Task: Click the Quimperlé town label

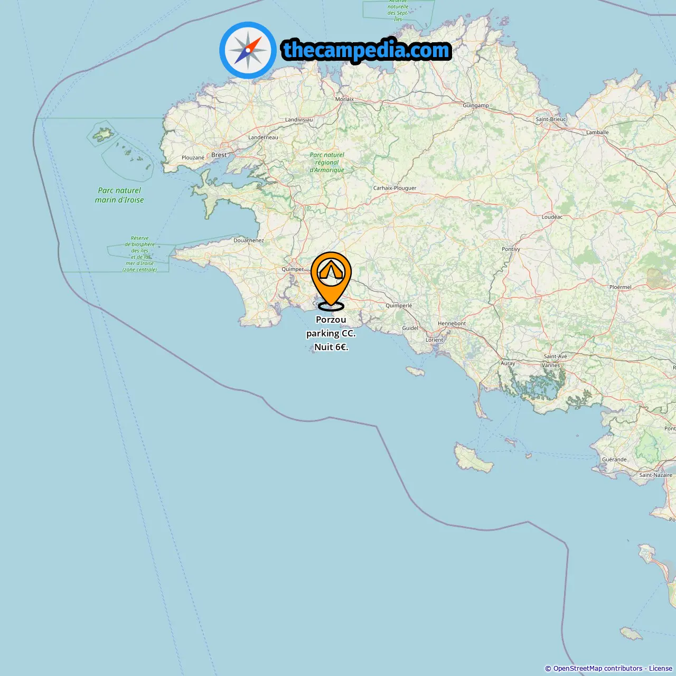Action: click(x=399, y=306)
